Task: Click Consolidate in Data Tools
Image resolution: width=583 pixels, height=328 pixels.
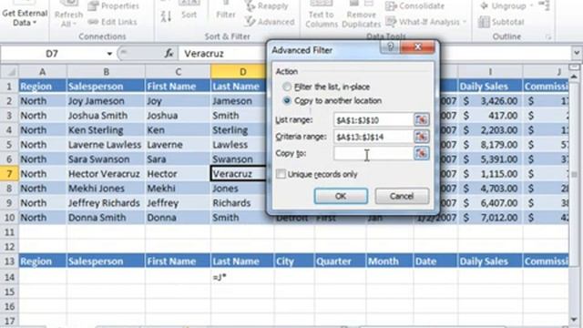Action: (415, 6)
